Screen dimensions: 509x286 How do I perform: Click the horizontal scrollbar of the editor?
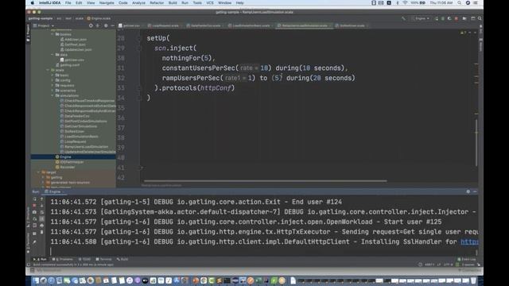(x=266, y=181)
